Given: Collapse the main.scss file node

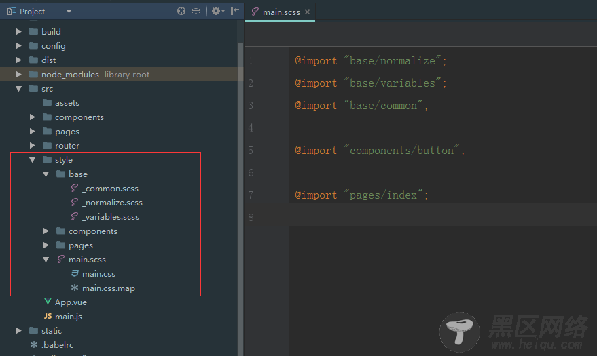Looking at the screenshot, I should click(46, 260).
